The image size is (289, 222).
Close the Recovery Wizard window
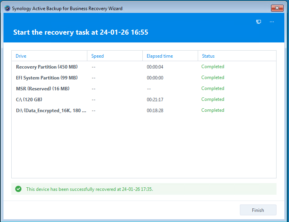pyautogui.click(x=277, y=8)
